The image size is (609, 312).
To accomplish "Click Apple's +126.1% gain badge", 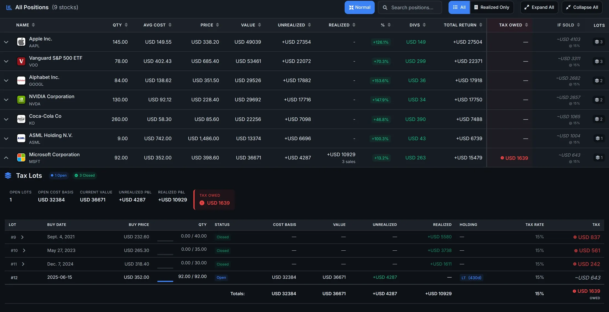I will (x=381, y=42).
